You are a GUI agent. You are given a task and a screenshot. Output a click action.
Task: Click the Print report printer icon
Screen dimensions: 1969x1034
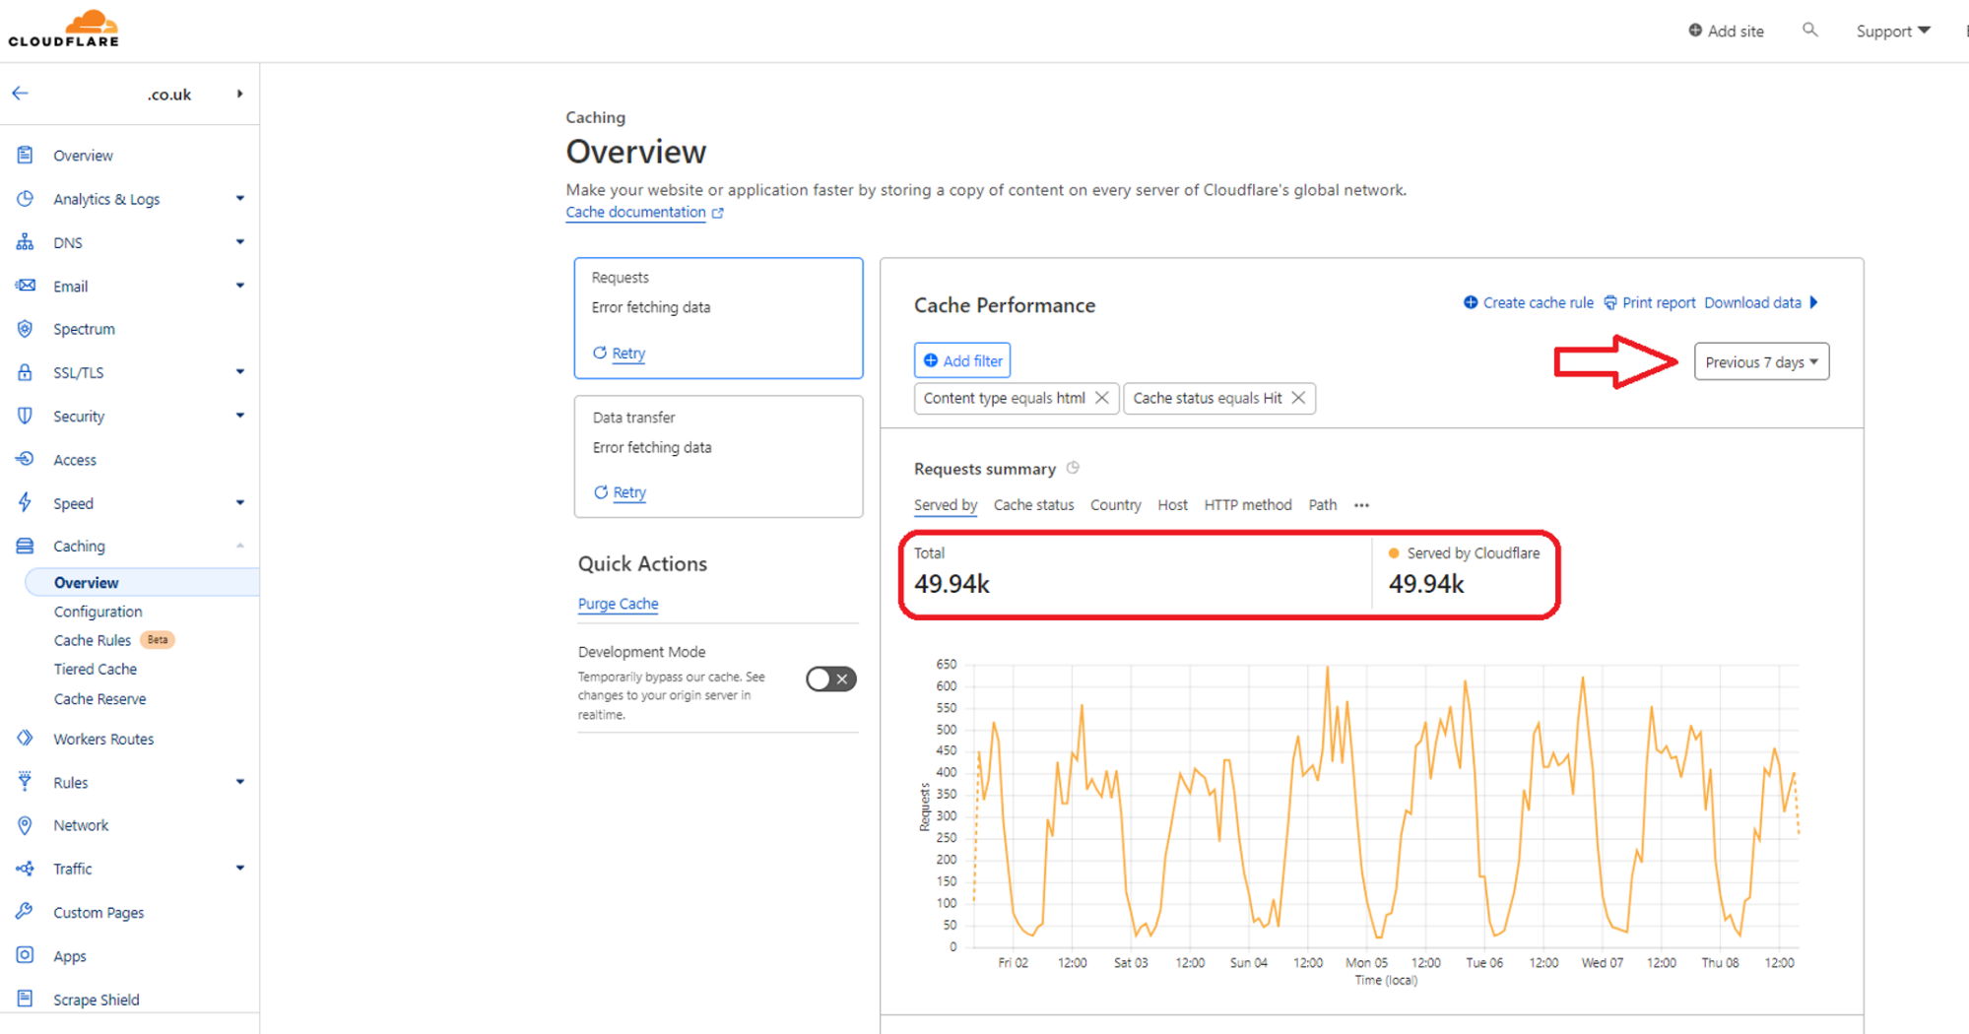click(x=1610, y=302)
